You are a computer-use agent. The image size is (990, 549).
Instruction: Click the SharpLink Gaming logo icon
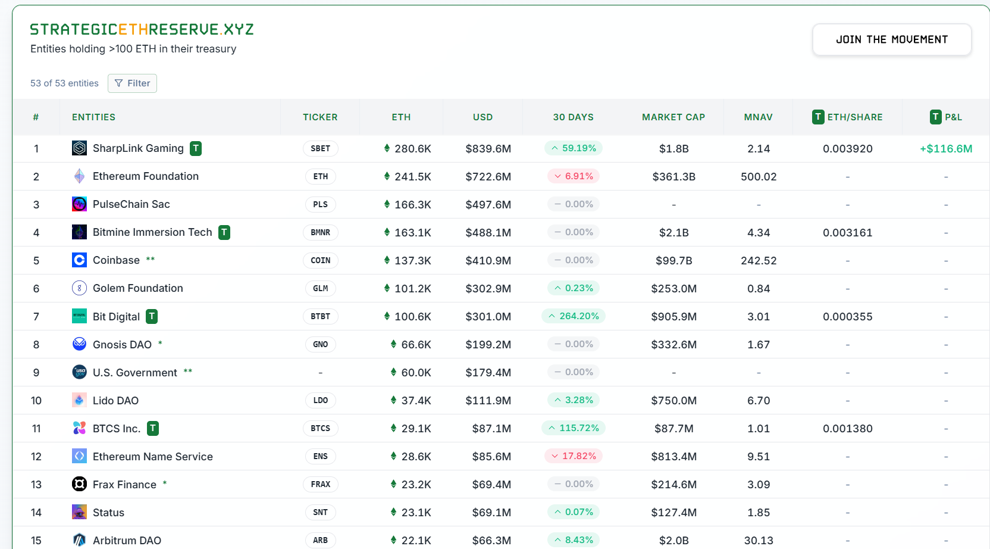click(79, 148)
